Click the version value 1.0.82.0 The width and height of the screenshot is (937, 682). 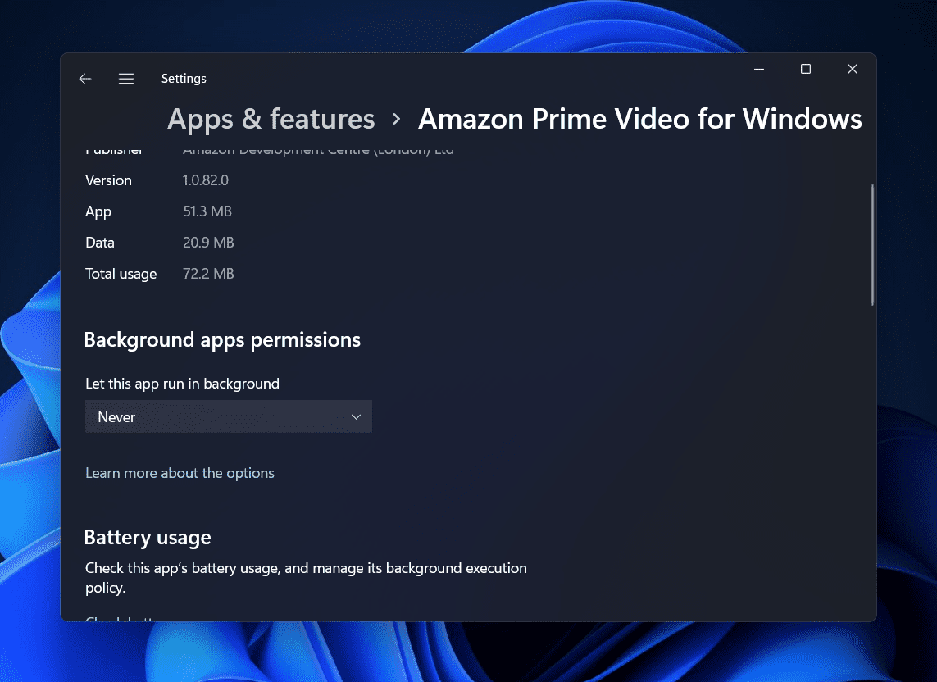(206, 180)
